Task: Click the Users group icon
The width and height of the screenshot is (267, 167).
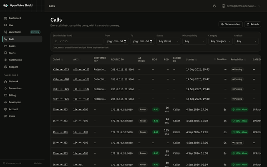Action: tap(5, 116)
